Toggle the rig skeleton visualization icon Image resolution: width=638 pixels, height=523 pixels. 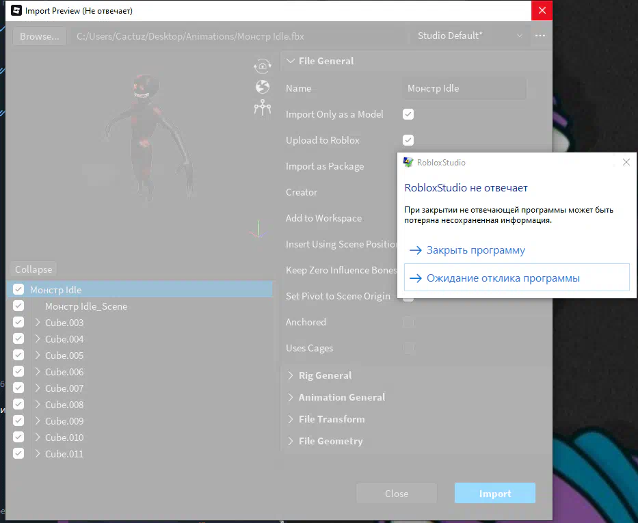click(x=263, y=108)
